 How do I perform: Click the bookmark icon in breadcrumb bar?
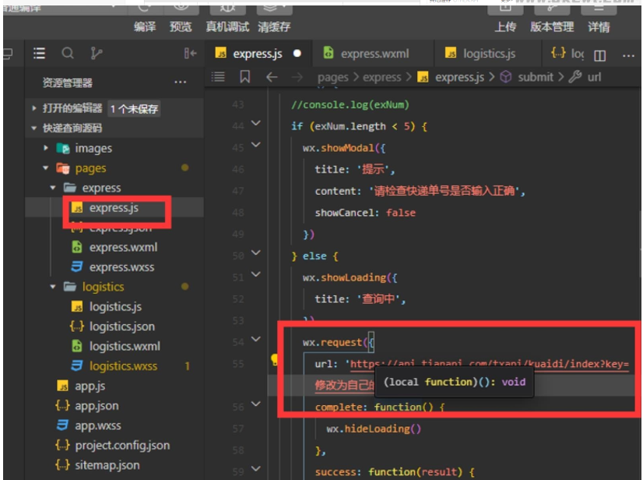tap(244, 77)
